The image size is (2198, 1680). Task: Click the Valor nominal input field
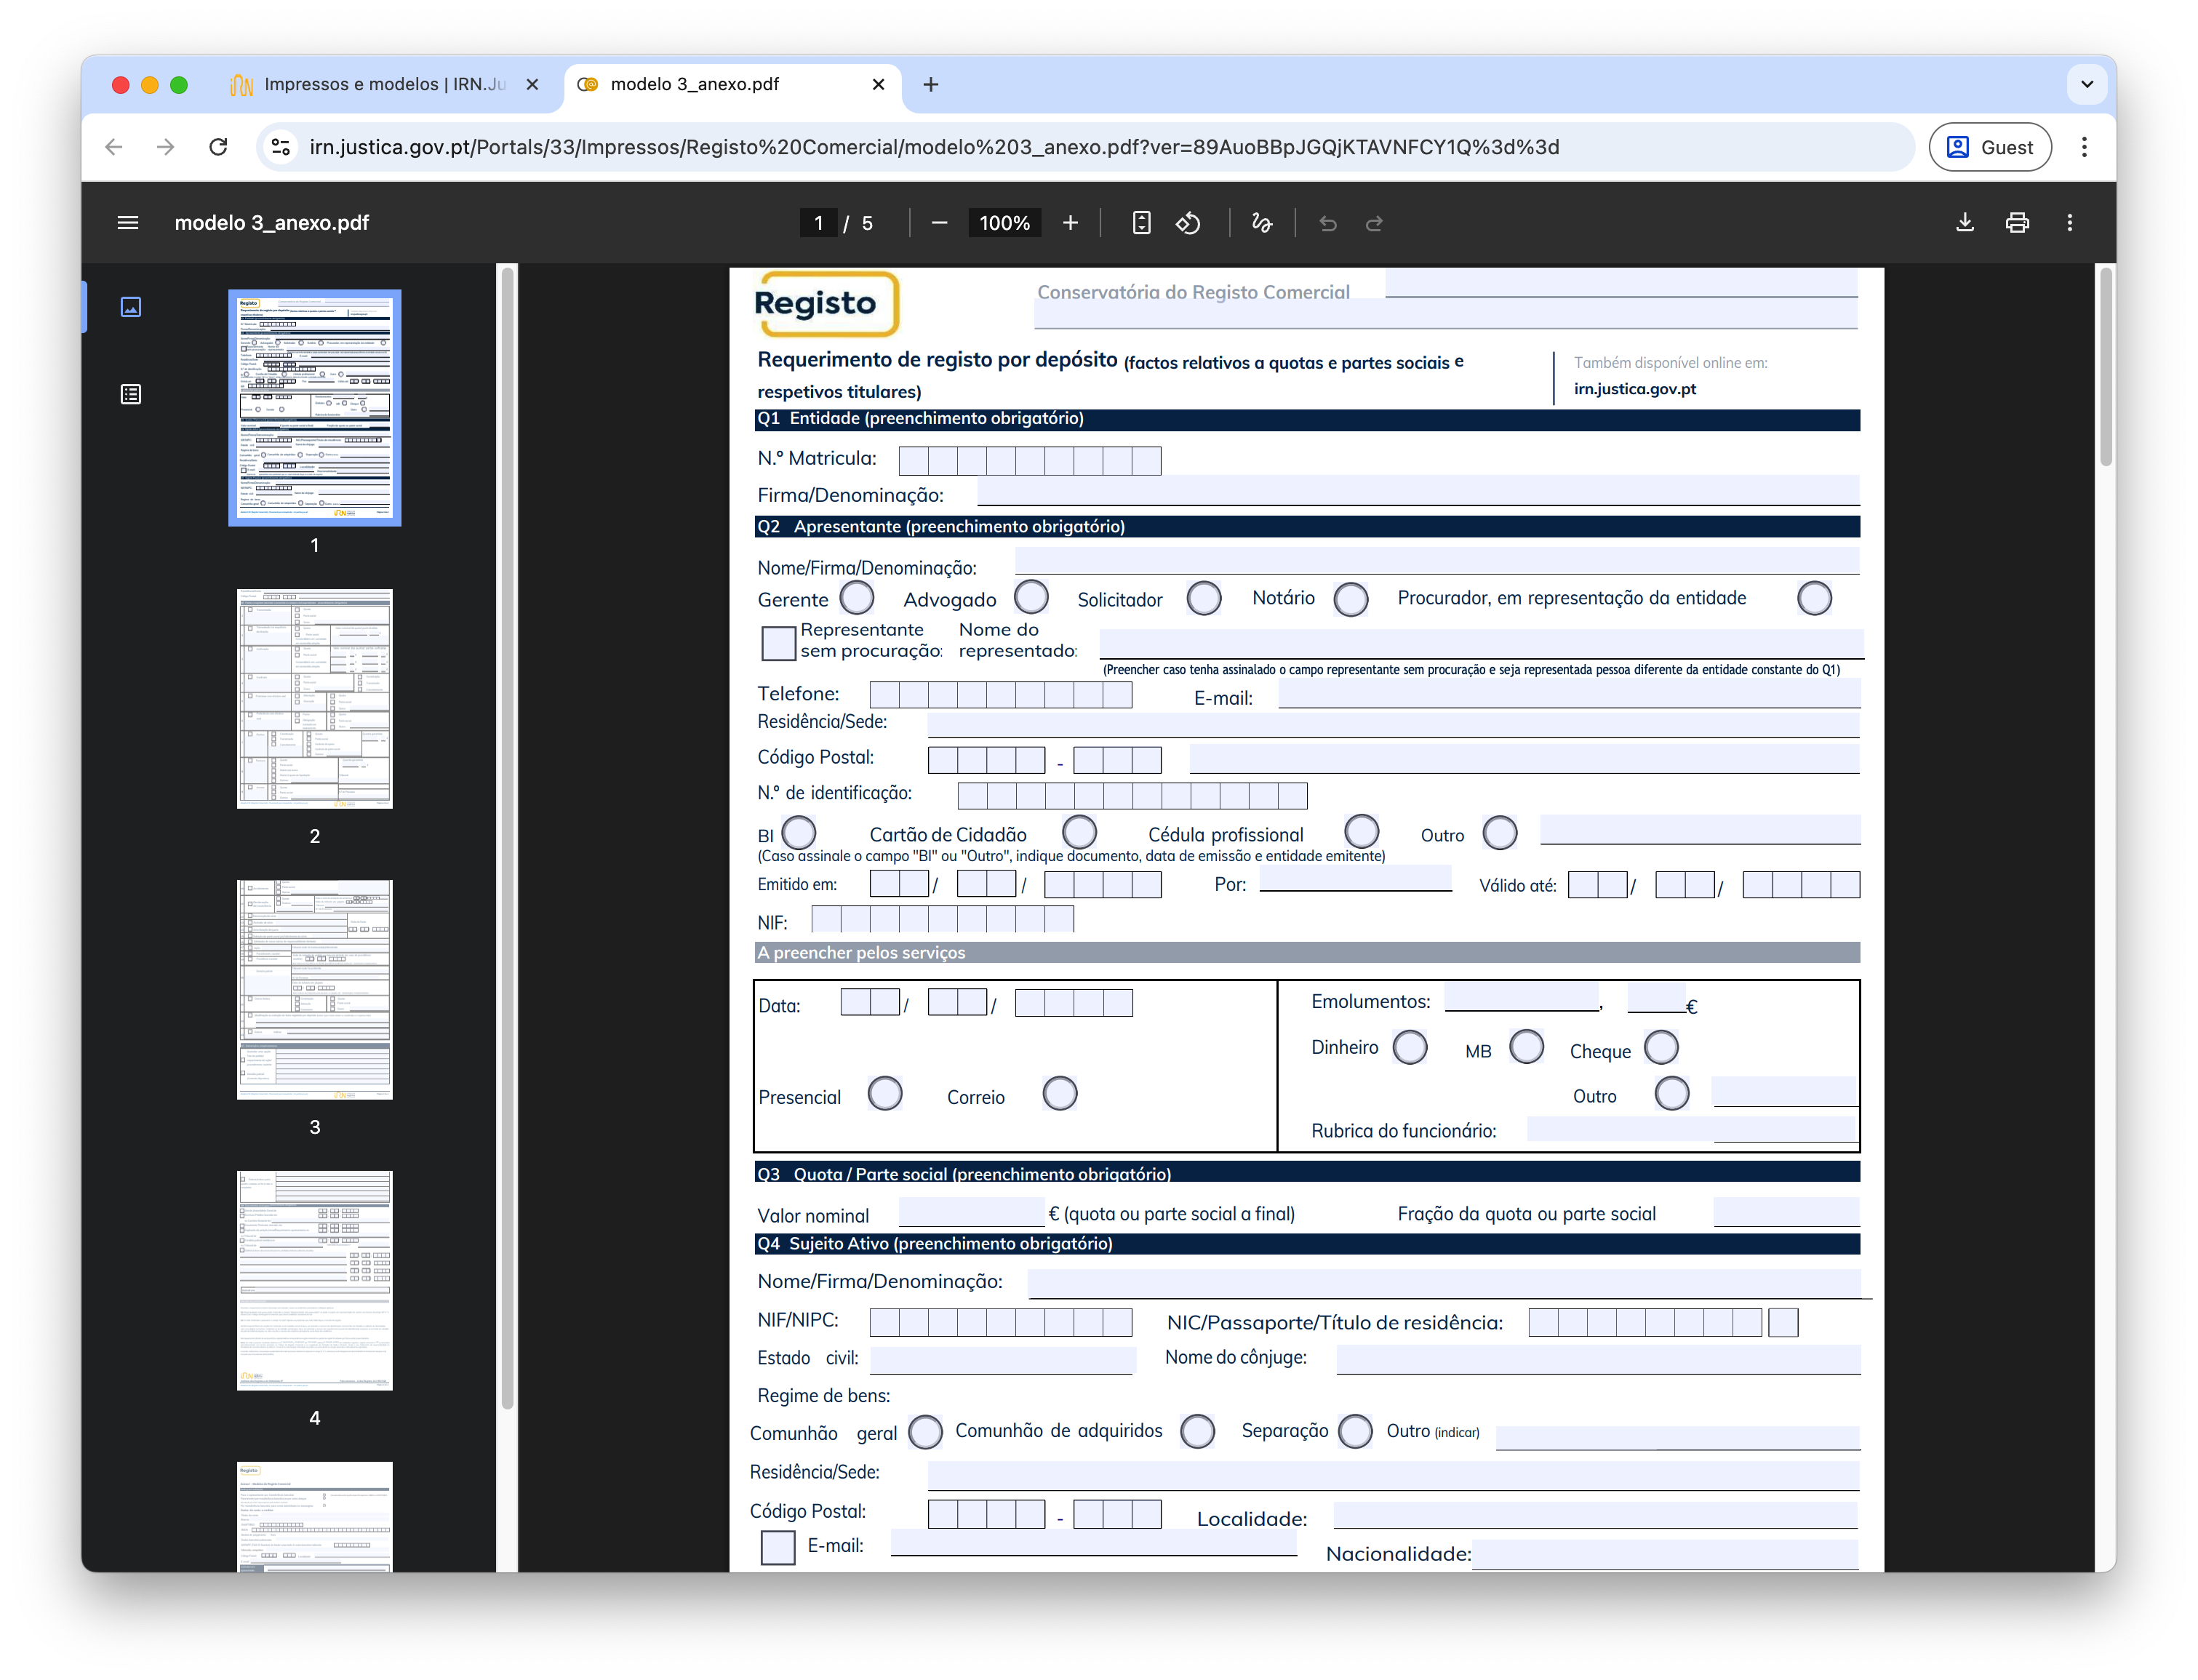pos(972,1212)
